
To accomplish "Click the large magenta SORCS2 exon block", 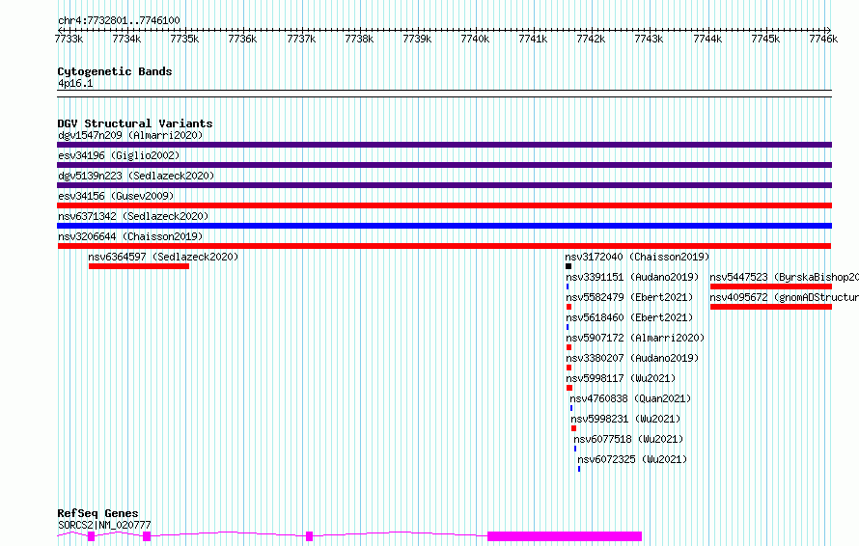I will [565, 536].
